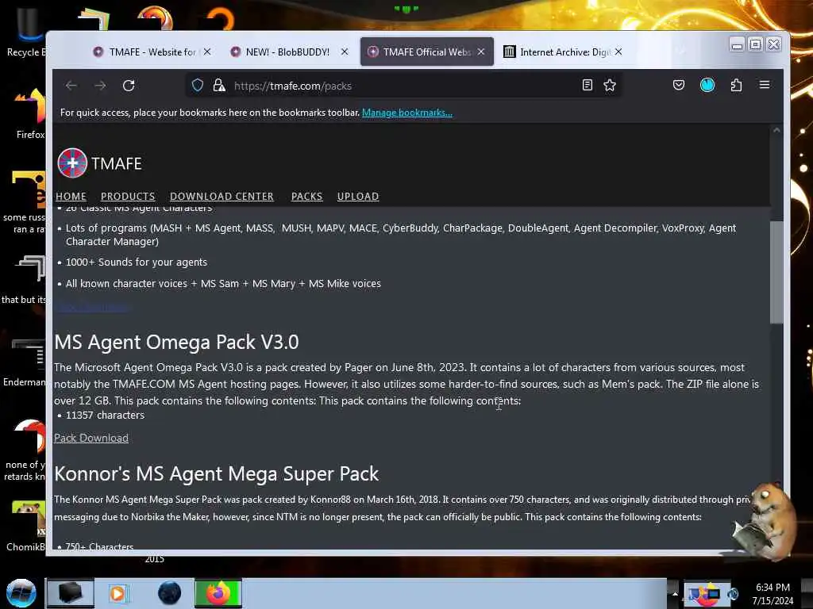
Task: Click the 'All known character voices' list item
Action: (223, 284)
